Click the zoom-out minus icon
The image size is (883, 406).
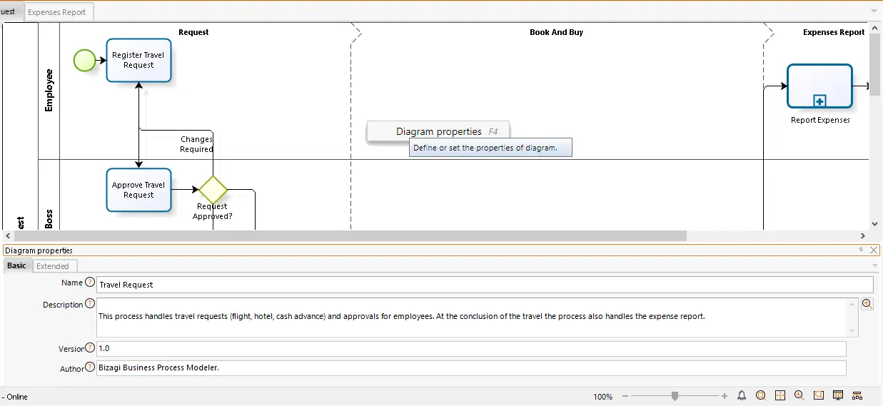point(625,396)
